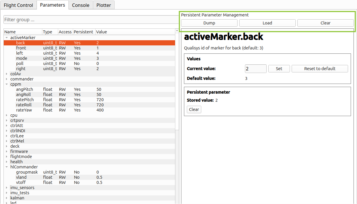Expand the flightmode group
This screenshot has width=357, height=204.
[7, 157]
